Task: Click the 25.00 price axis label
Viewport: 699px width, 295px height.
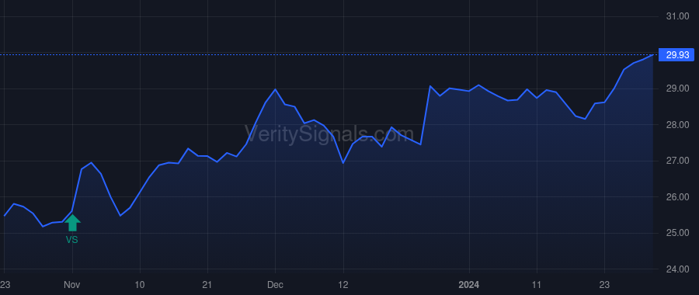Action: click(677, 233)
